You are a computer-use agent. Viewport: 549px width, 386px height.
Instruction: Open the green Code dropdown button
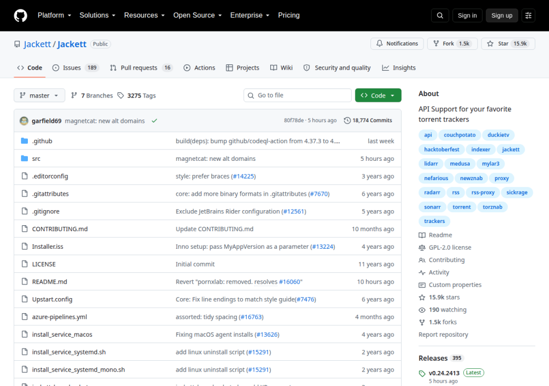coord(378,95)
